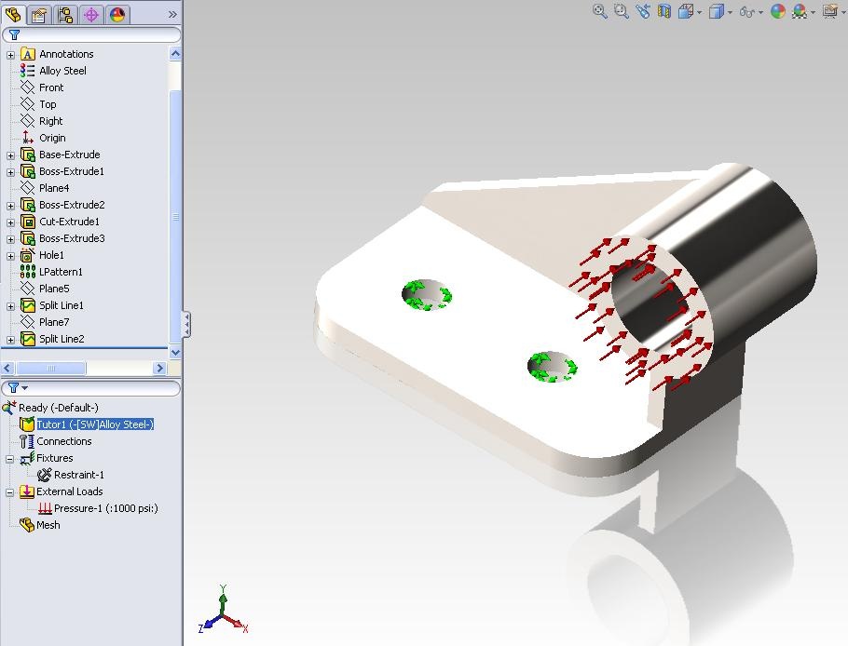Image resolution: width=848 pixels, height=646 pixels.
Task: Click the Apply Scene icon
Action: [x=800, y=11]
